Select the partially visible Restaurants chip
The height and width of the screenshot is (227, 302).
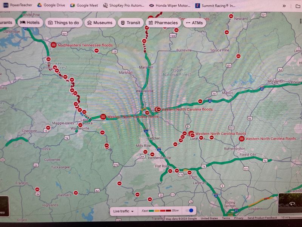click(x=7, y=23)
